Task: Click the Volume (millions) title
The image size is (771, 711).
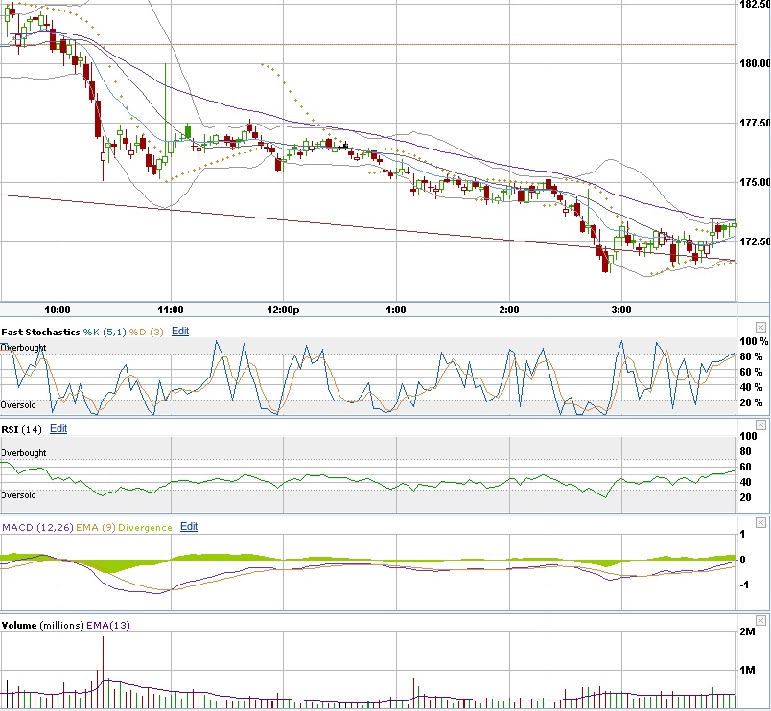Action: [x=43, y=625]
